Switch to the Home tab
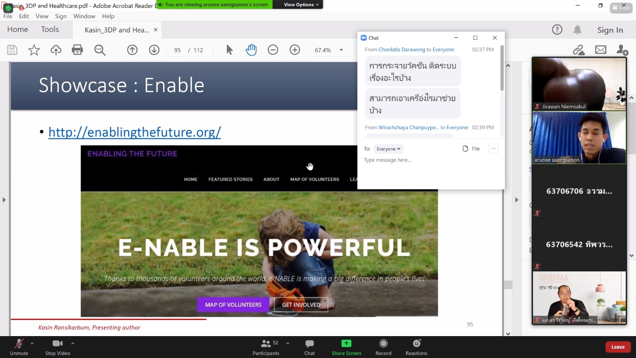The image size is (636, 358). [18, 29]
